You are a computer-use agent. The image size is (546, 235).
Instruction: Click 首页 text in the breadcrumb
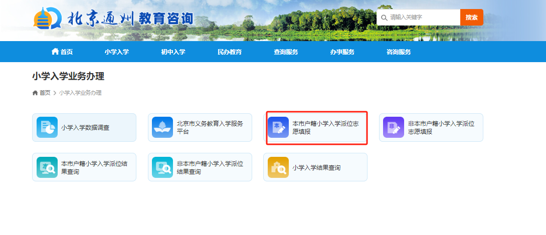coord(45,93)
